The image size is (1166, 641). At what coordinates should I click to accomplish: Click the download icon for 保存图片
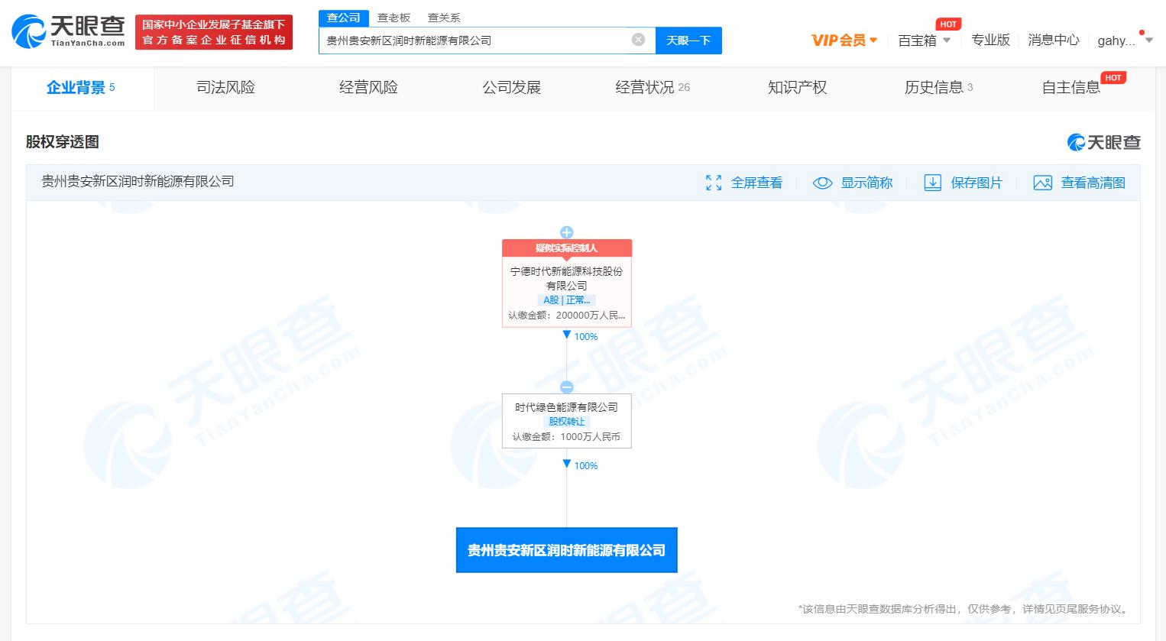[x=932, y=183]
